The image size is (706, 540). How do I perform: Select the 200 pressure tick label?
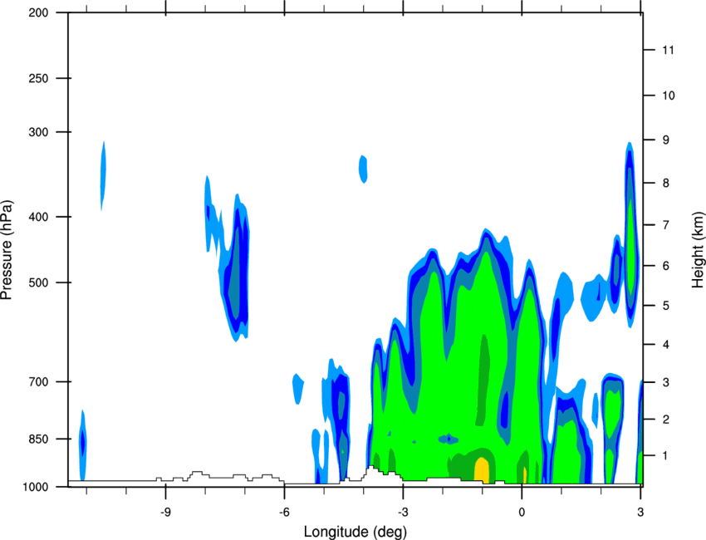point(38,12)
